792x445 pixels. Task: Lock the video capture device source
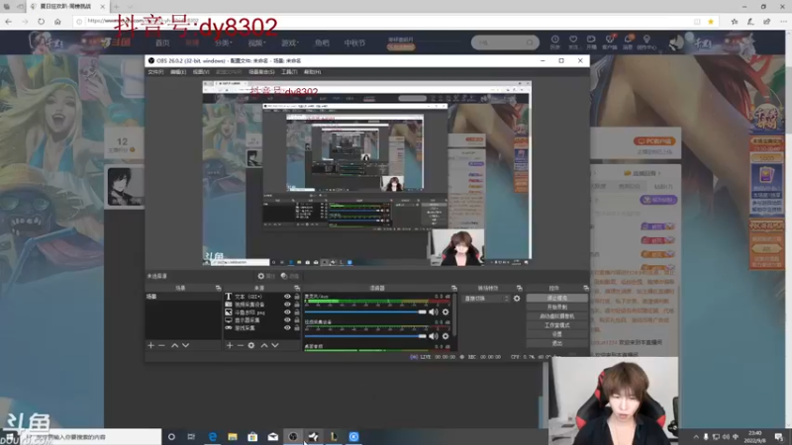pos(297,305)
